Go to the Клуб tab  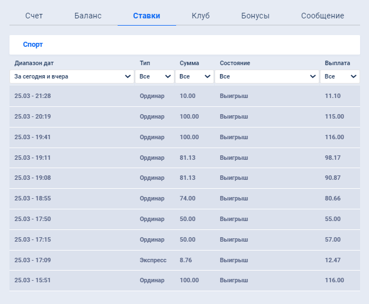[201, 16]
